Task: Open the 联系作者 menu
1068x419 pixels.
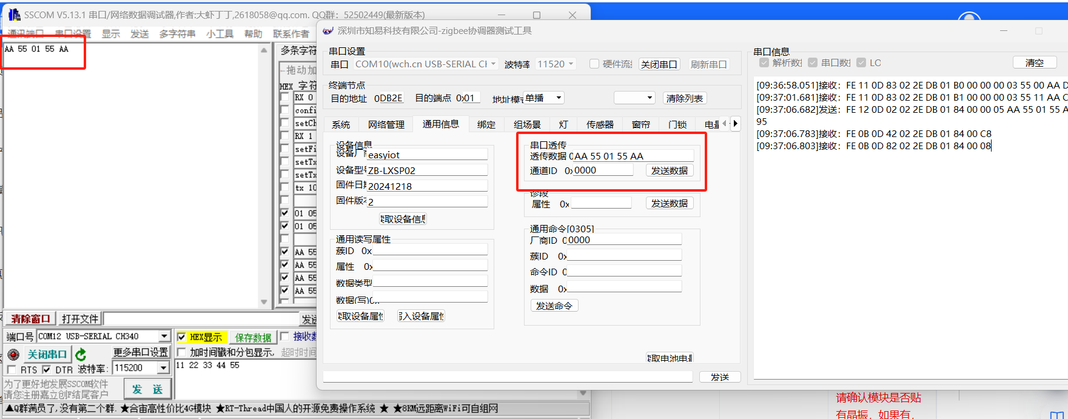Action: [291, 34]
